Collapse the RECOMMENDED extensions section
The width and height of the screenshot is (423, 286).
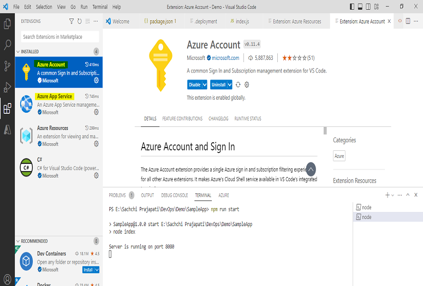[18, 241]
